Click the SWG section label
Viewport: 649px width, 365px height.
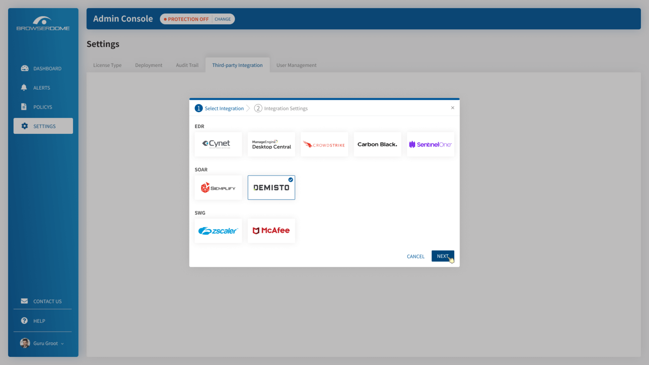[x=200, y=213]
